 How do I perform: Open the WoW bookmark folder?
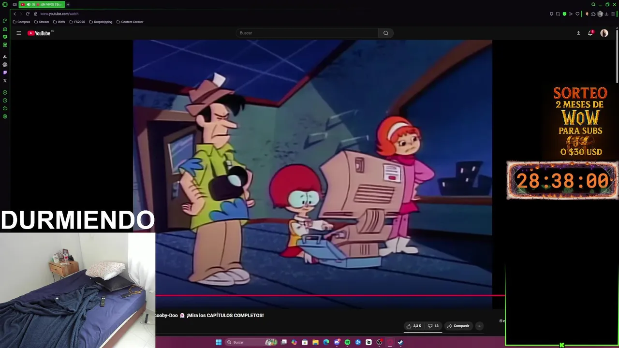click(x=59, y=22)
